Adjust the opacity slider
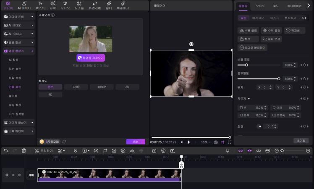314x189 pixels. point(259,79)
